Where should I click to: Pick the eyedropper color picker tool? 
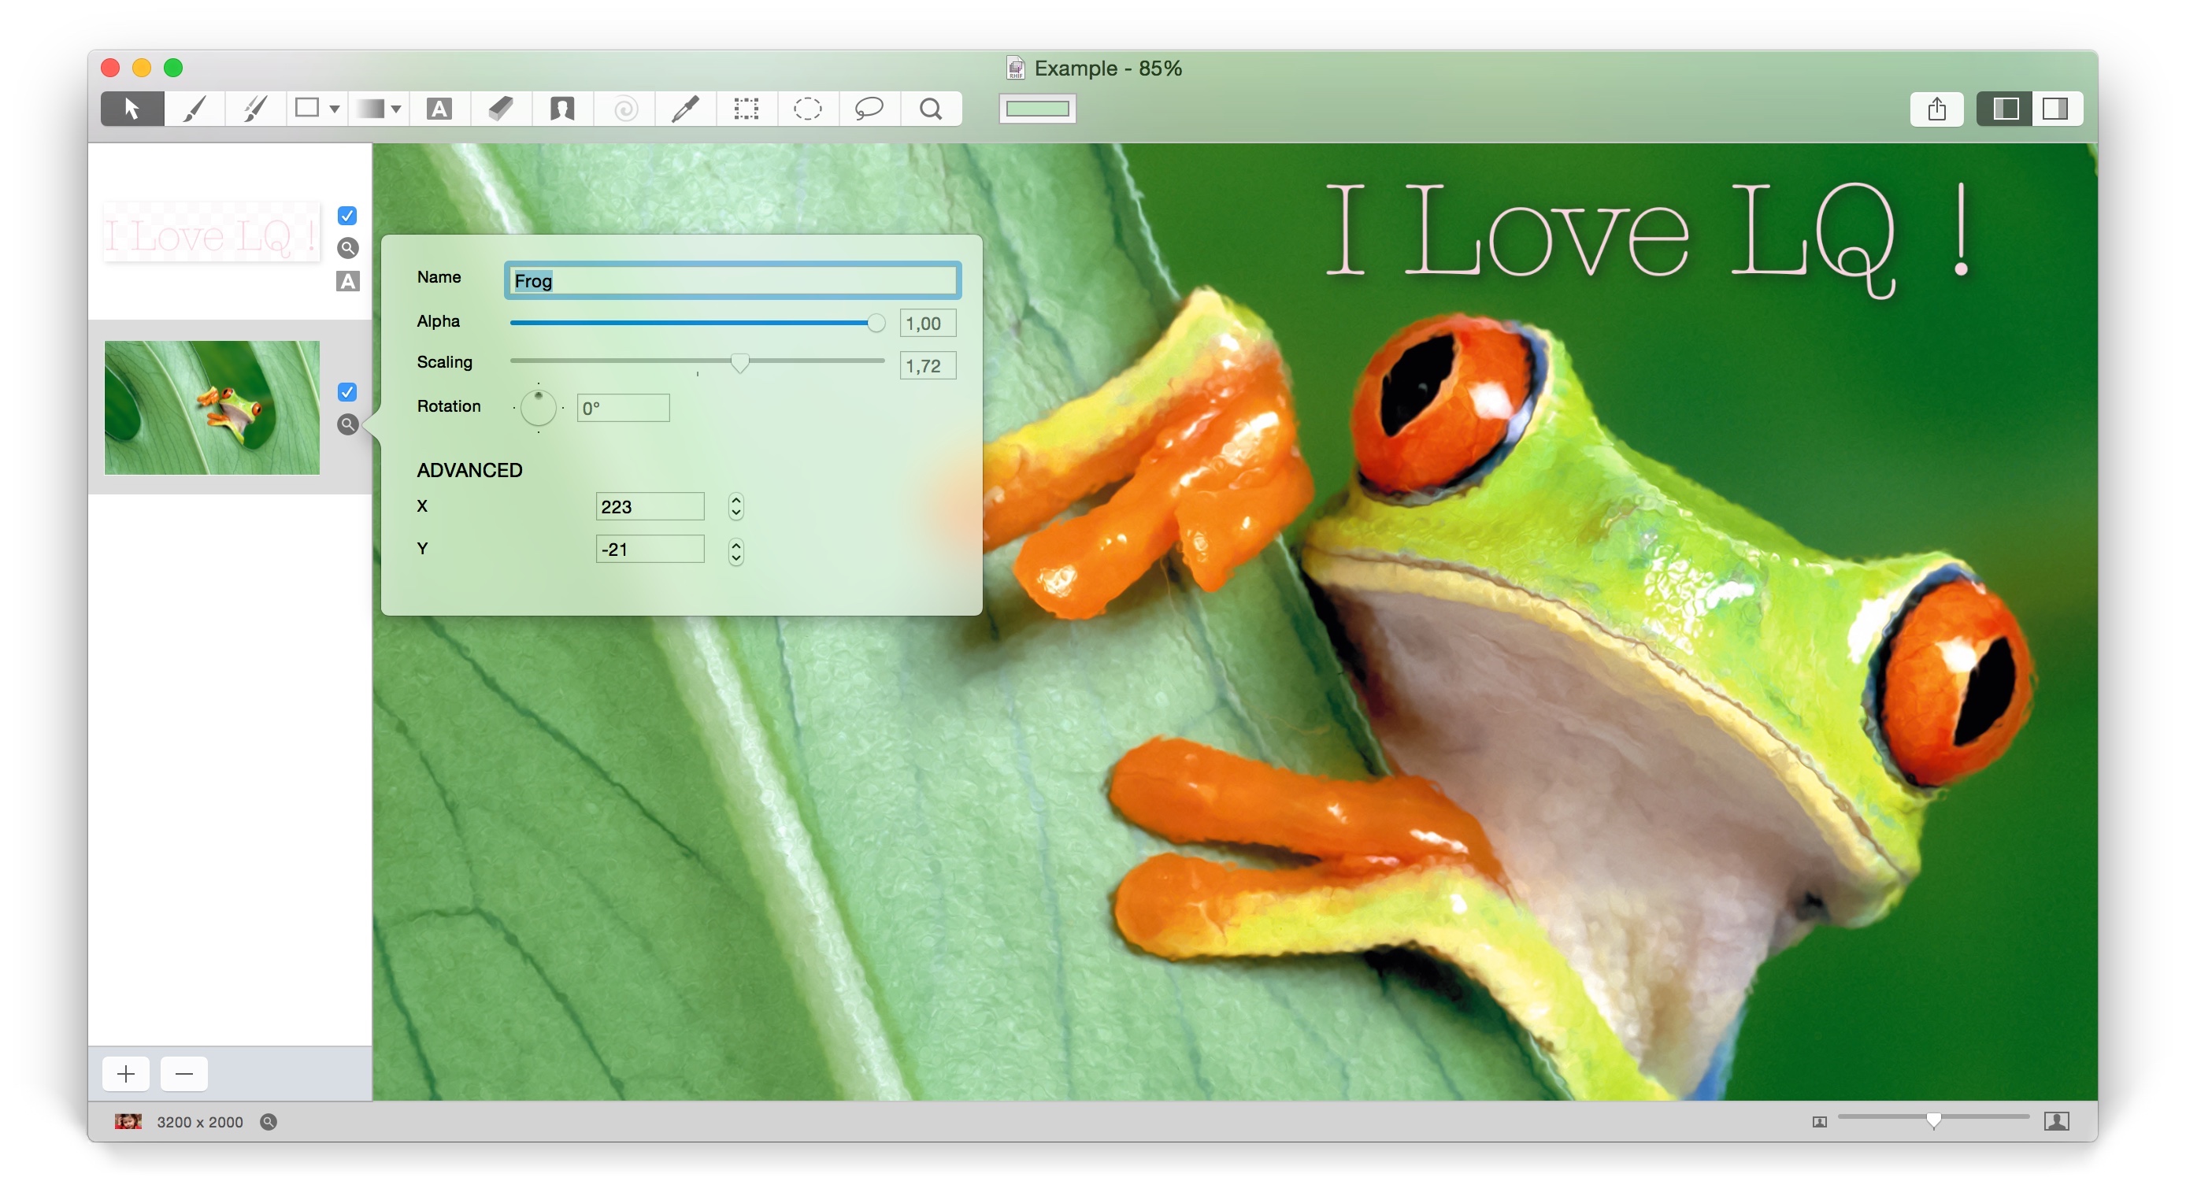click(x=685, y=109)
